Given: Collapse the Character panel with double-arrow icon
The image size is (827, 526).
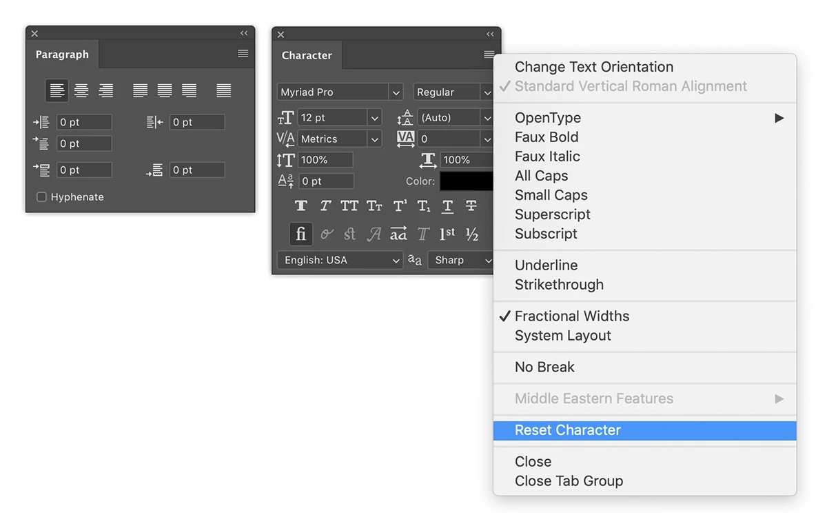Looking at the screenshot, I should [490, 34].
